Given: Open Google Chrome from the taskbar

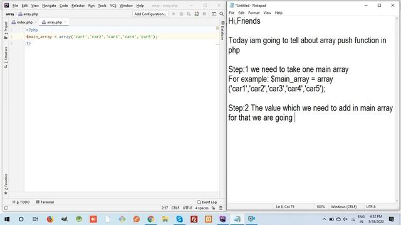Looking at the screenshot, I should [150, 219].
